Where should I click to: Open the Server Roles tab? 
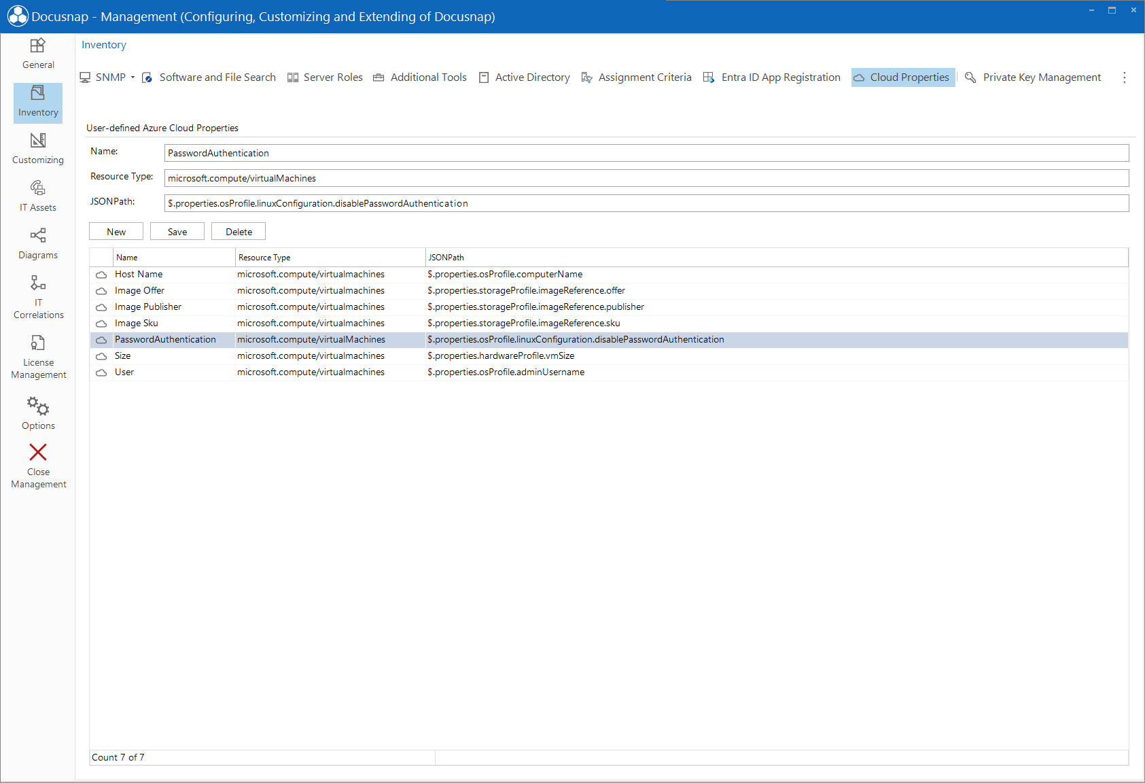325,77
